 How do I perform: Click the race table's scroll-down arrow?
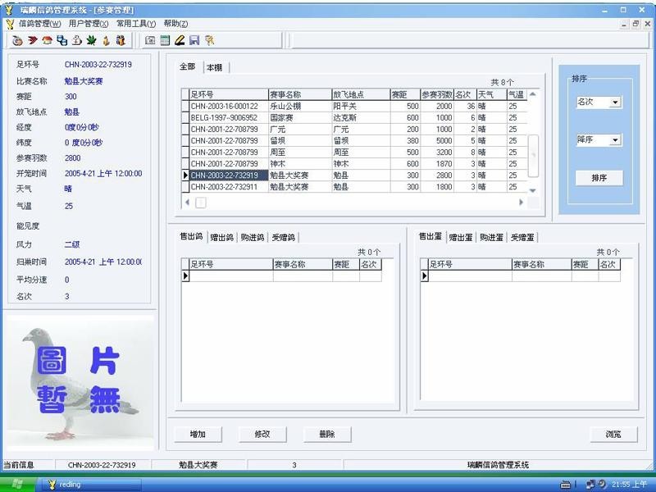click(x=532, y=190)
